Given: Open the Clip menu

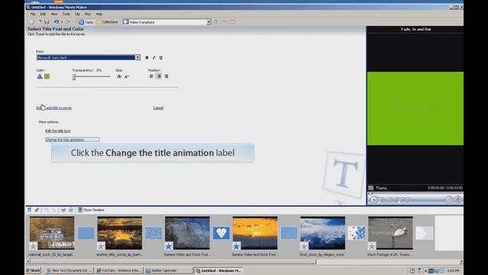Looking at the screenshot, I should [77, 14].
